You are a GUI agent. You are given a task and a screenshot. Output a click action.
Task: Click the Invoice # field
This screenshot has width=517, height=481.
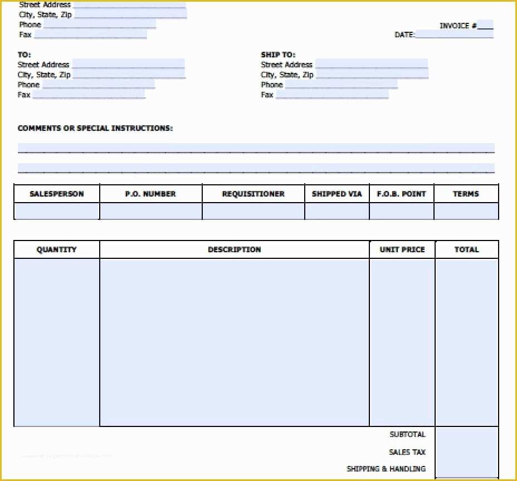(x=485, y=25)
